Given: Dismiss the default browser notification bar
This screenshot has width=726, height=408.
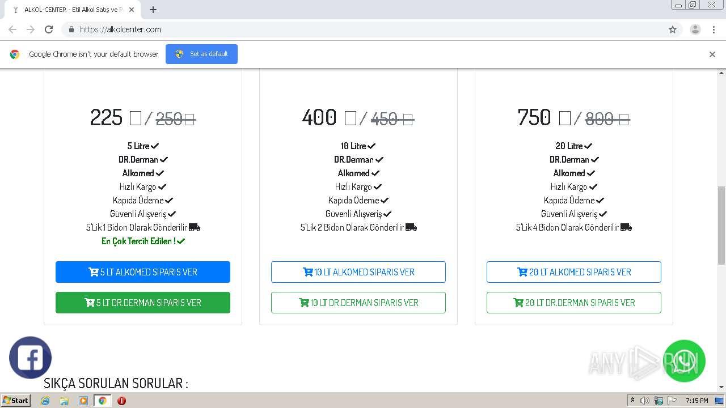Looking at the screenshot, I should [x=712, y=54].
